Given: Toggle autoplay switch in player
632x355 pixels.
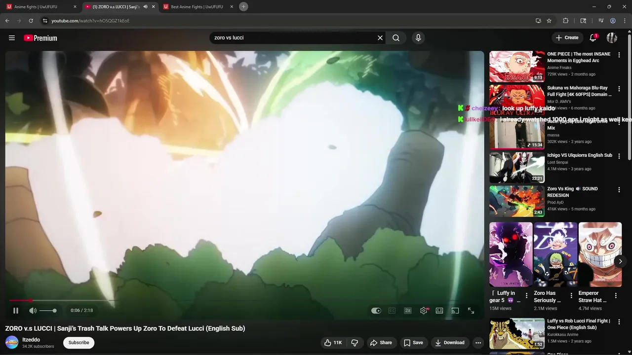Looking at the screenshot, I should click(376, 311).
